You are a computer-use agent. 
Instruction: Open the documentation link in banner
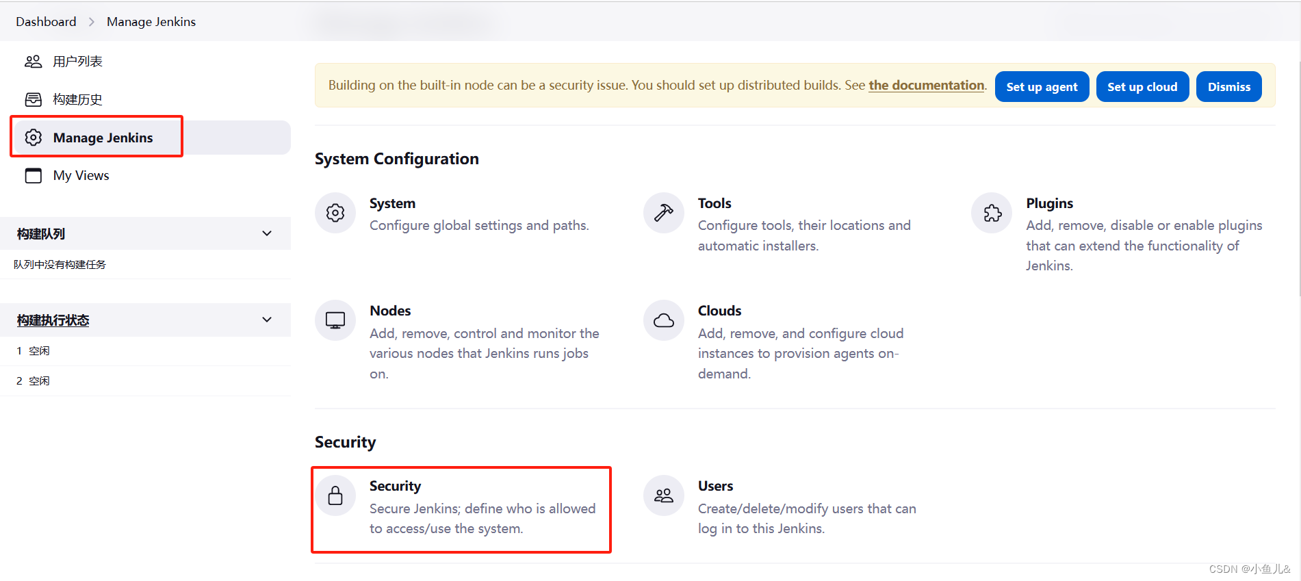[926, 86]
